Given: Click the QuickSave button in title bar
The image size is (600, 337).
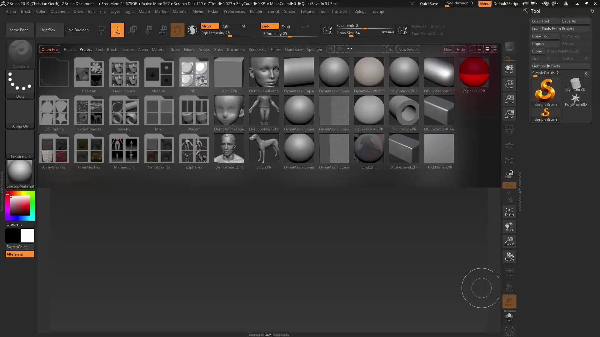Looking at the screenshot, I should point(429,4).
